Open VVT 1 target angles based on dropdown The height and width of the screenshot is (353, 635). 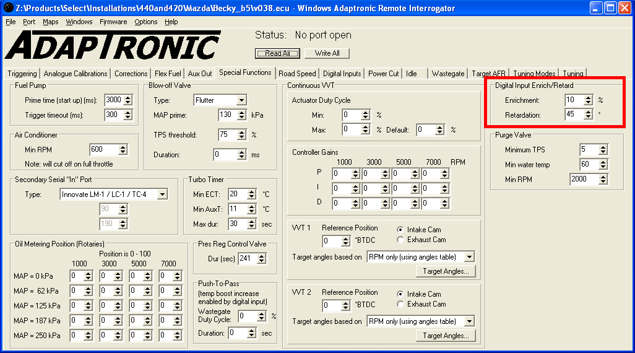[469, 257]
